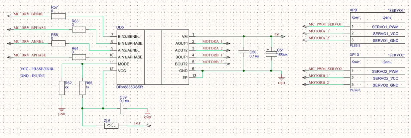Click the MC_DRV_BENBL port arrow
Viewport: 411px width, 138px height.
click(9, 15)
